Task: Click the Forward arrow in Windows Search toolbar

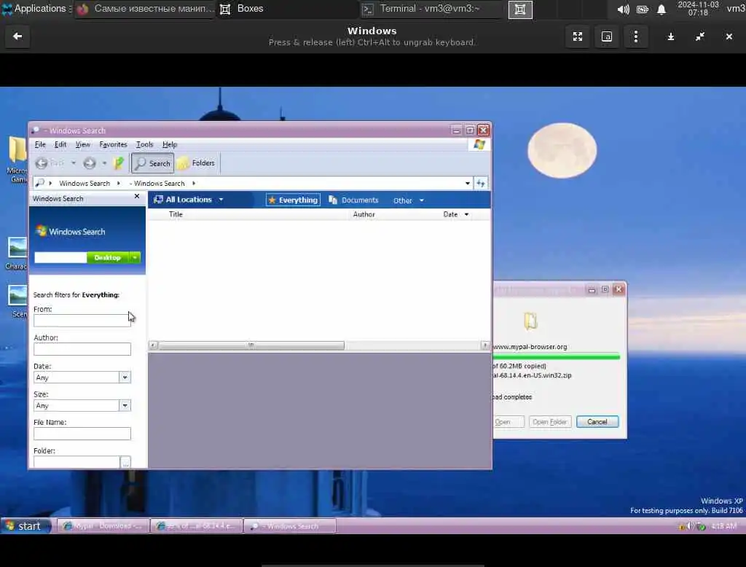Action: (x=89, y=163)
